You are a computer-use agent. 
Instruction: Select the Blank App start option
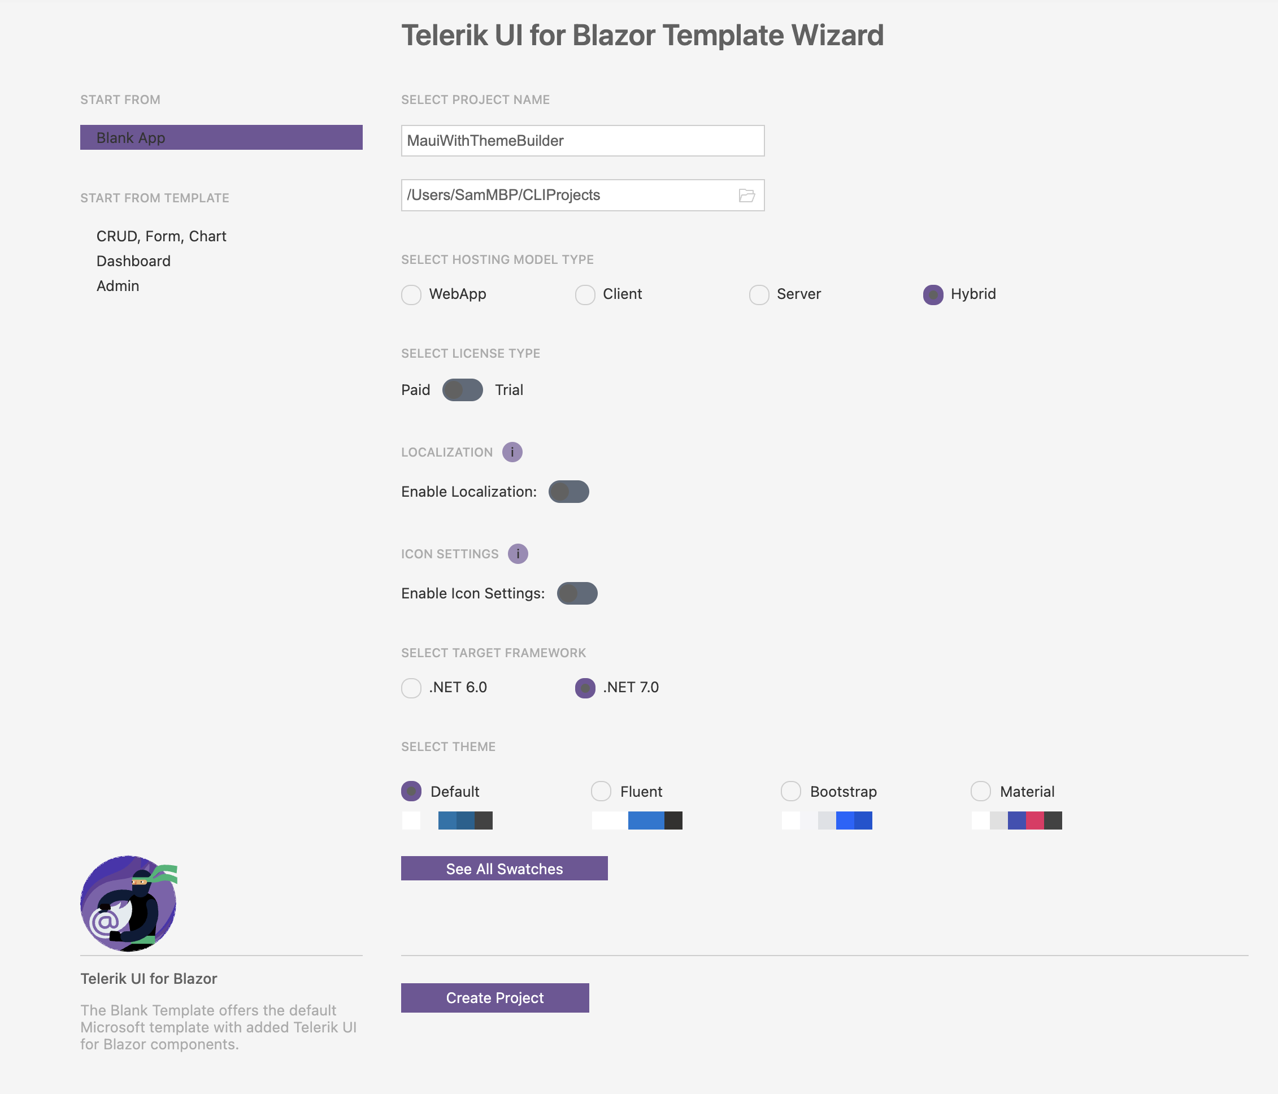coord(221,138)
